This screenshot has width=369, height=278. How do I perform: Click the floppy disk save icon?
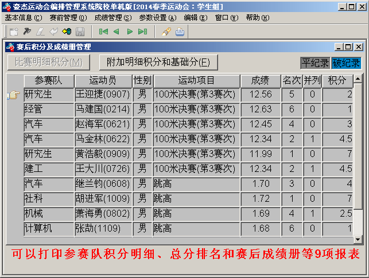coord(80,32)
